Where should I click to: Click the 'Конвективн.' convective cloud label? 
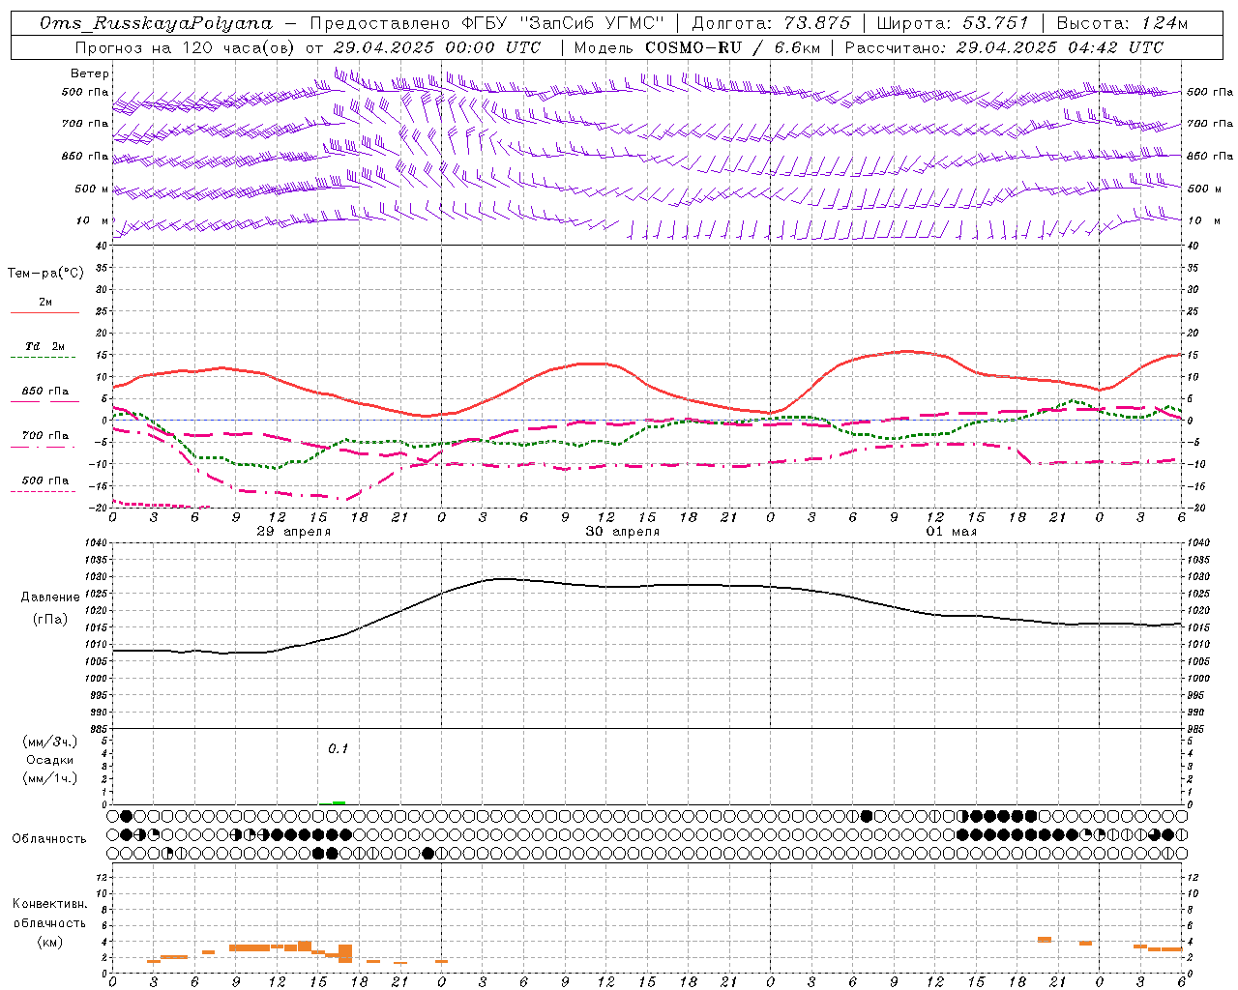tap(50, 904)
